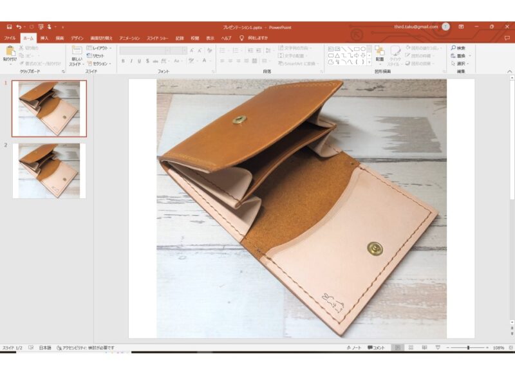Switch to Reading view icon
The width and height of the screenshot is (515, 386).
tap(424, 347)
